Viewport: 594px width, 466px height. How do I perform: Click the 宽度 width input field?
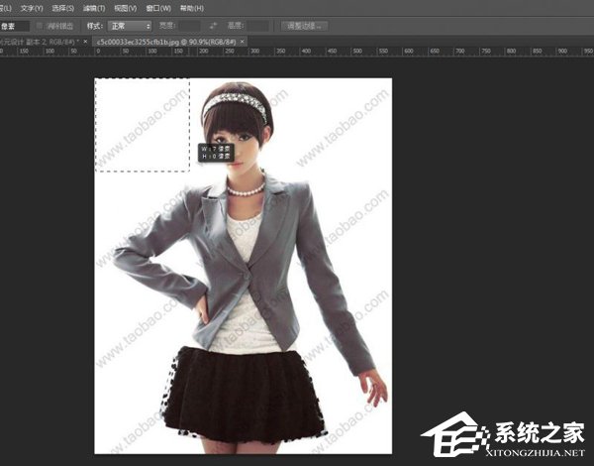pos(191,24)
